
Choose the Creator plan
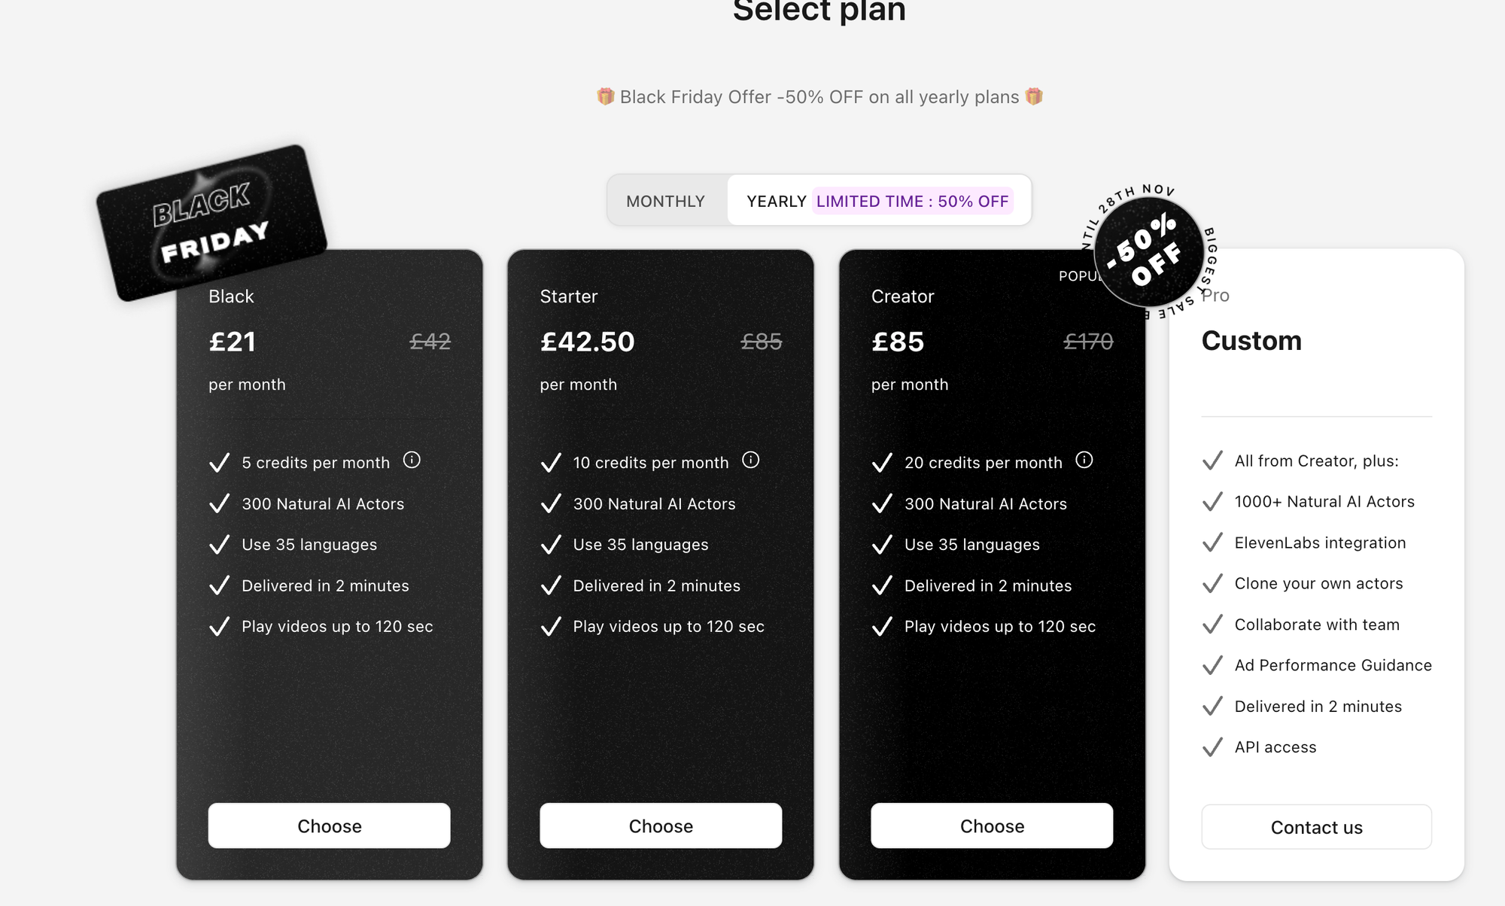tap(992, 825)
